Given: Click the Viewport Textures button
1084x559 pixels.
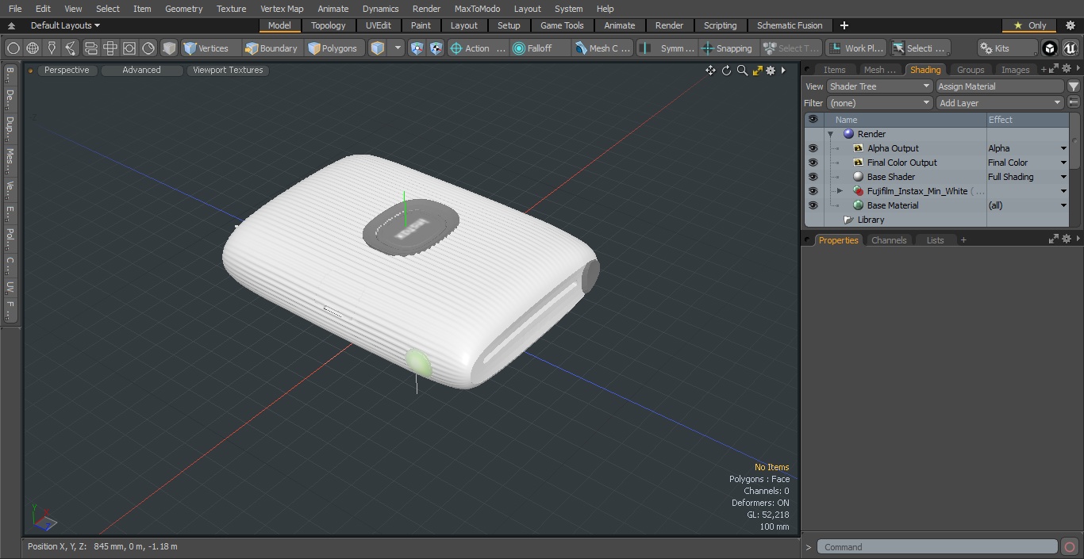Looking at the screenshot, I should click(x=228, y=70).
